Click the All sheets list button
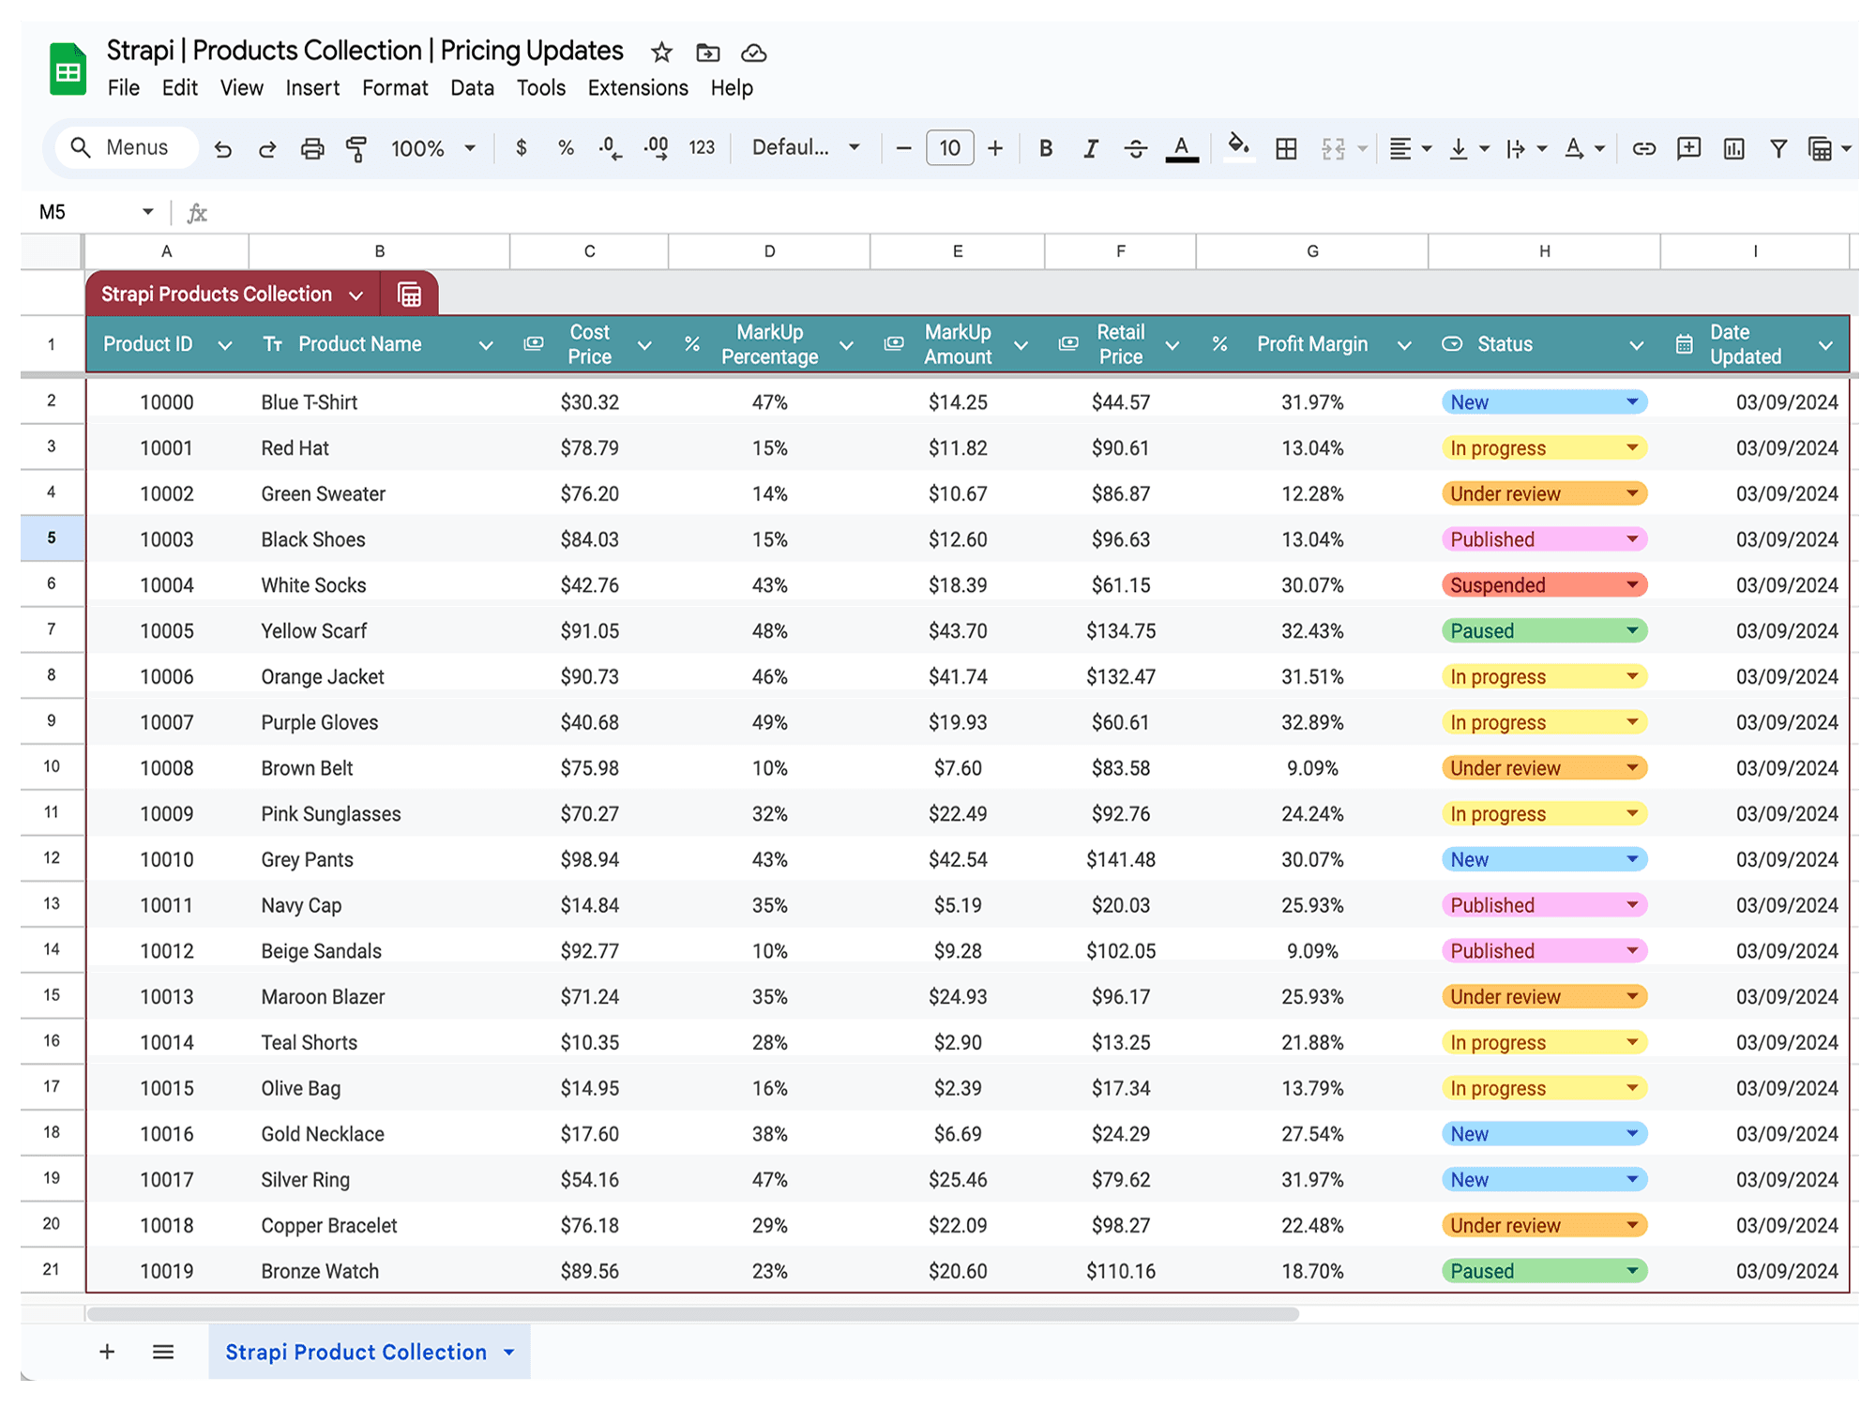This screenshot has height=1407, width=1876. 163,1352
